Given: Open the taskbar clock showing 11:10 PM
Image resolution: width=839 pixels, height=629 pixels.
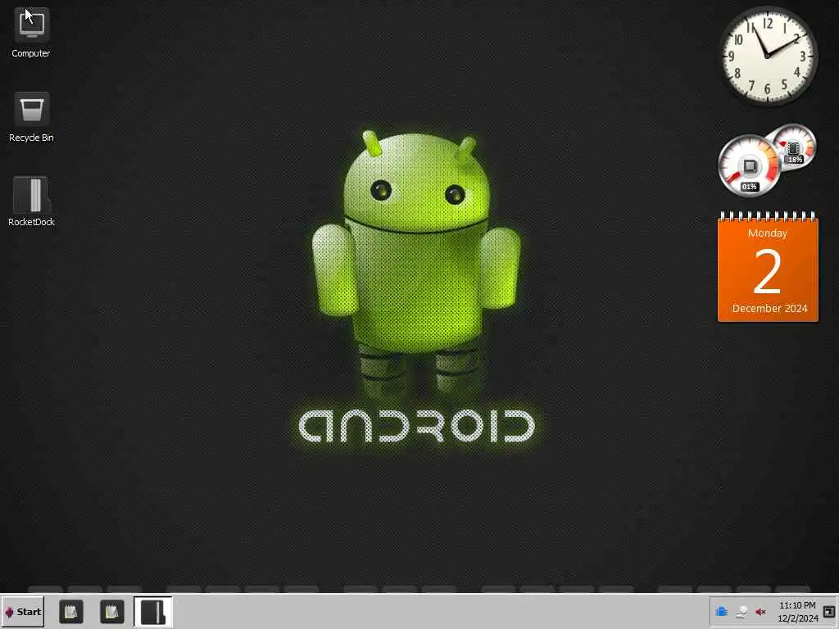Looking at the screenshot, I should [x=797, y=612].
